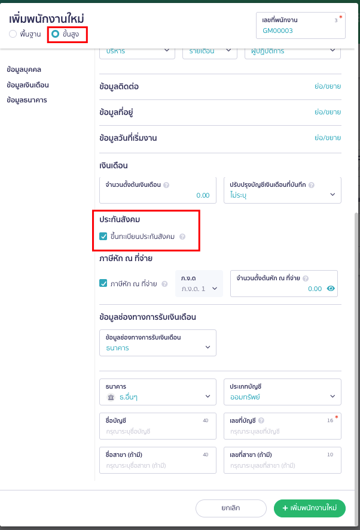The image size is (360, 530).
Task: Select the พื้นฐาน radio button
Action: pyautogui.click(x=13, y=34)
